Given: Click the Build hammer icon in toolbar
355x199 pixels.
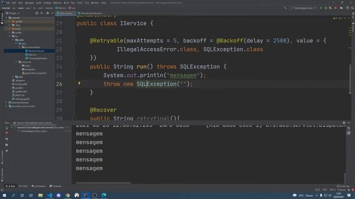Looking at the screenshot, I should click(285, 8).
